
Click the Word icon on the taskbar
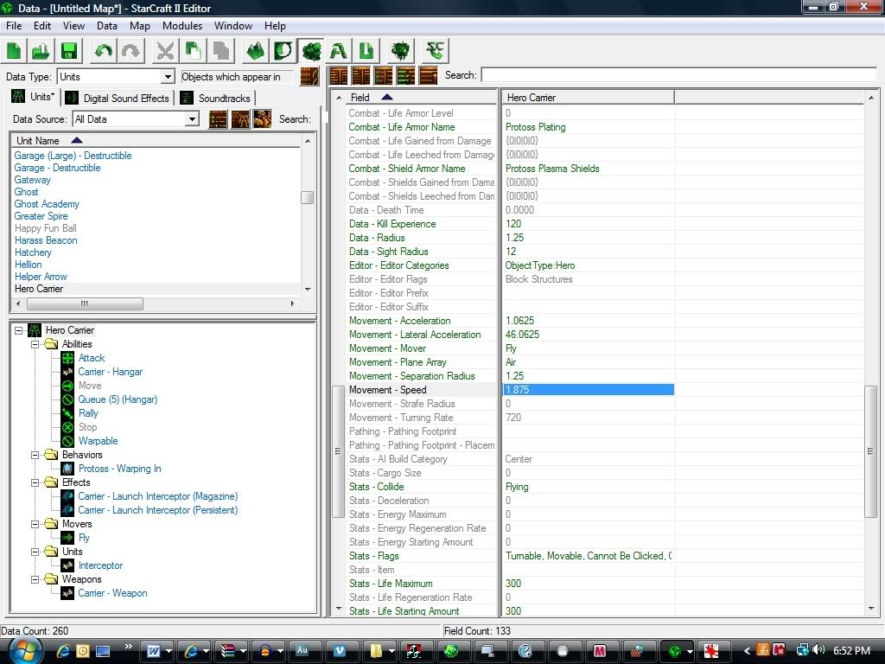[x=153, y=651]
